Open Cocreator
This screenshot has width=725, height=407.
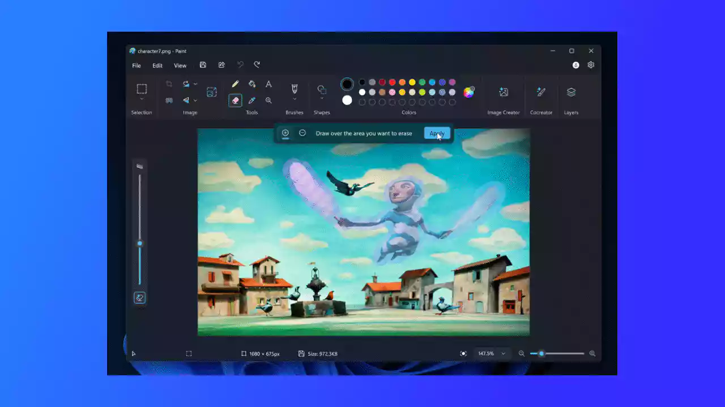tap(541, 92)
